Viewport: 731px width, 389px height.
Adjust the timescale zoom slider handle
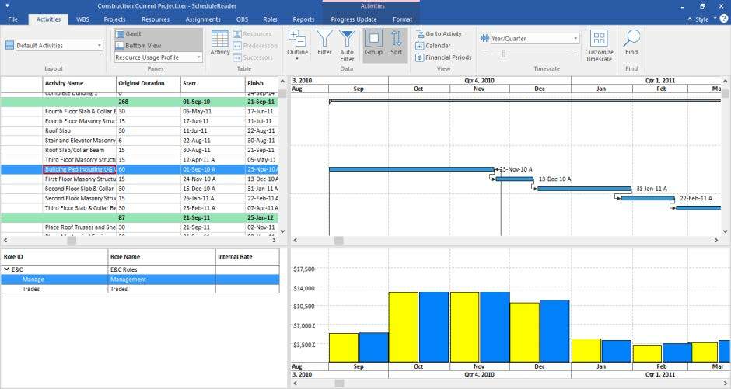coord(503,54)
